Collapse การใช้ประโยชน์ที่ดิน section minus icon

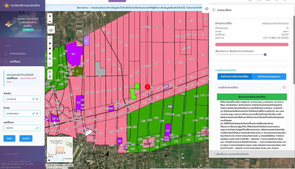[x=284, y=87]
